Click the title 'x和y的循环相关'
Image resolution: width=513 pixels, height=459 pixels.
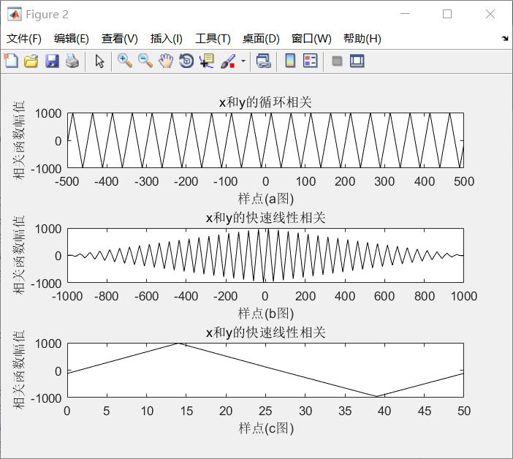point(265,102)
